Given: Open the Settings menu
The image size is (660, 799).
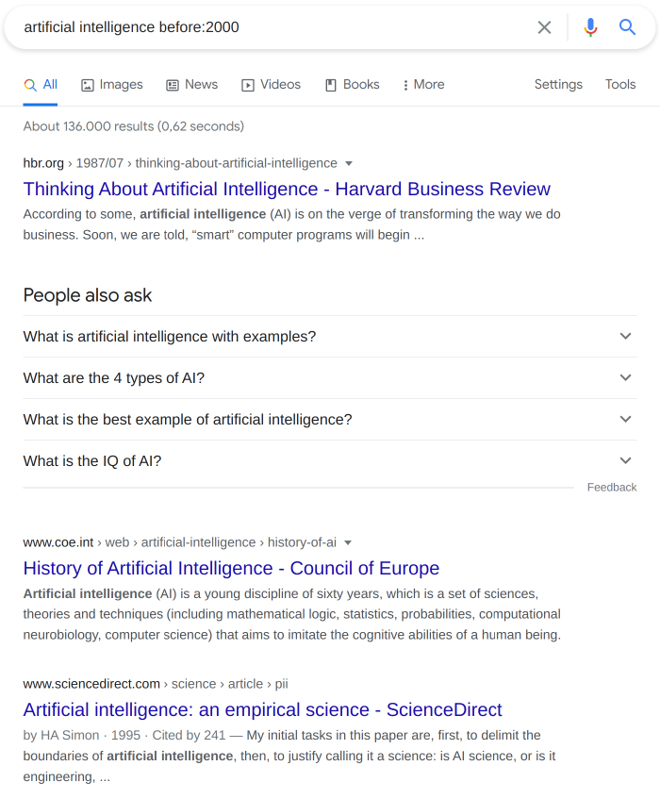Looking at the screenshot, I should coord(558,85).
